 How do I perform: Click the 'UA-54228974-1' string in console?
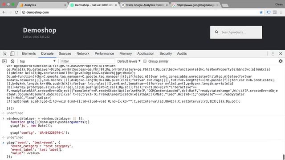pos(52,133)
